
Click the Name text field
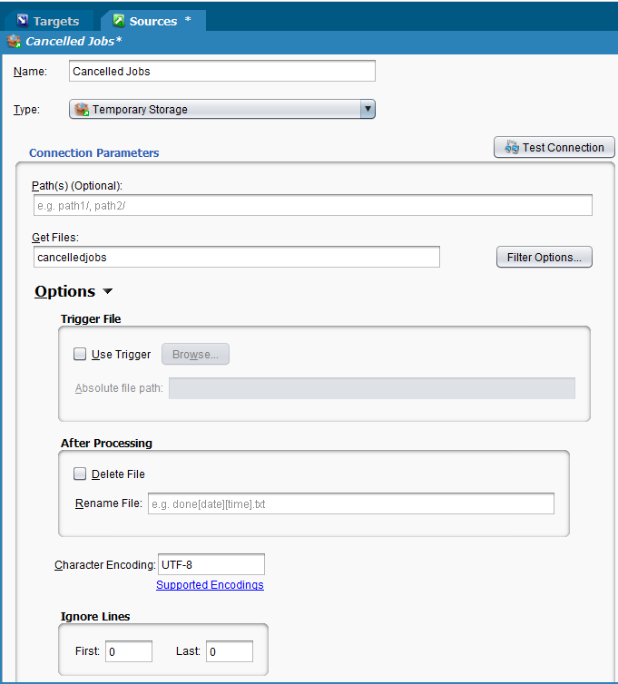[x=221, y=72]
